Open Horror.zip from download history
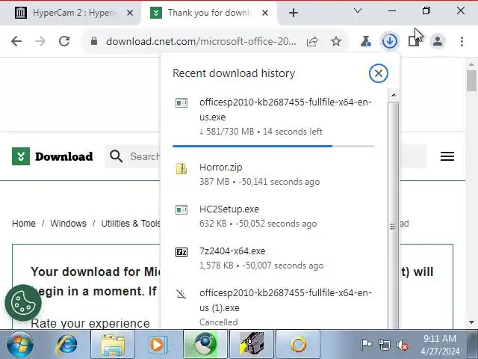This screenshot has width=478, height=359. (273, 174)
